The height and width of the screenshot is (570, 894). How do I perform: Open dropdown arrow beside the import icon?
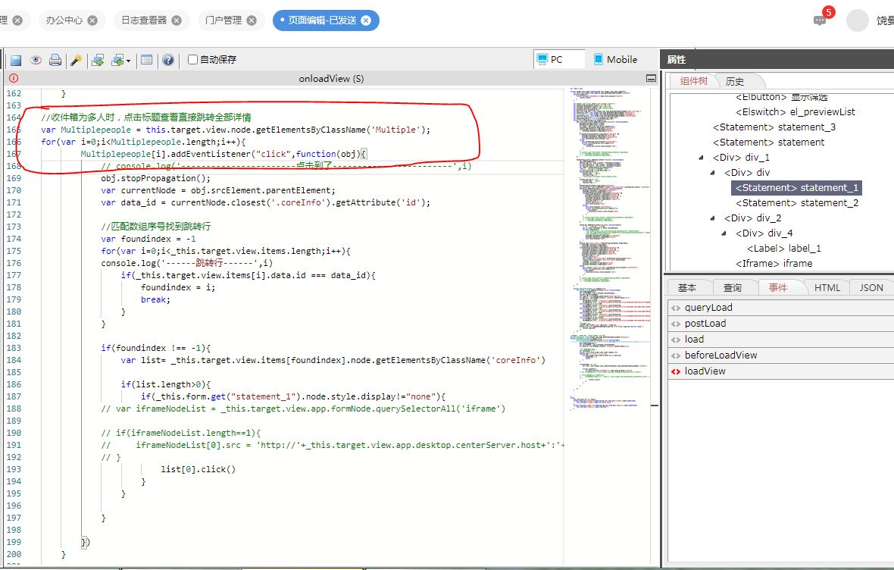coord(128,61)
